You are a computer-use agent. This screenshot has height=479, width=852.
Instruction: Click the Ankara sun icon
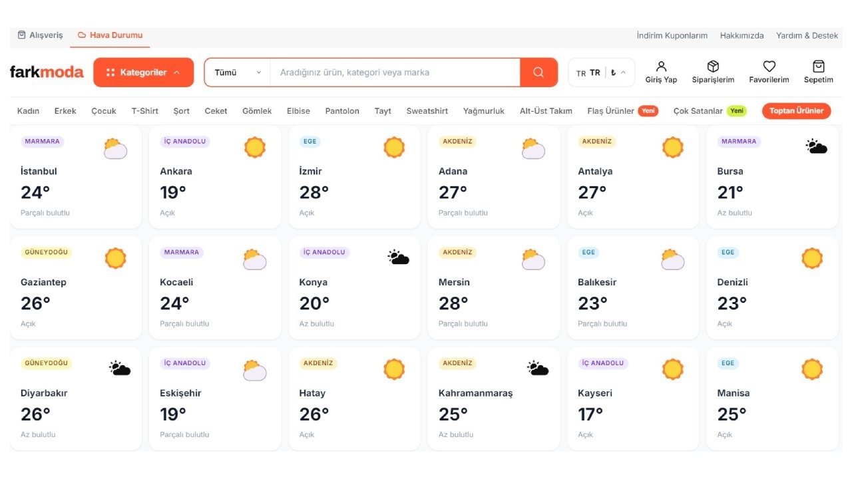255,147
